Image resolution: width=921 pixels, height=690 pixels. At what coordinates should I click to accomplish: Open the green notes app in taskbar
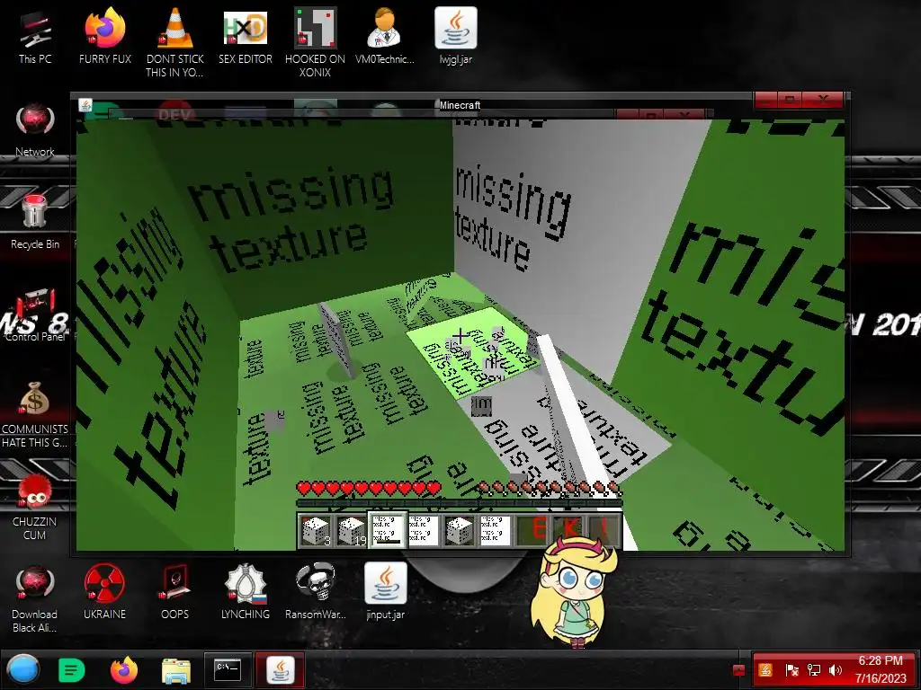pos(72,669)
